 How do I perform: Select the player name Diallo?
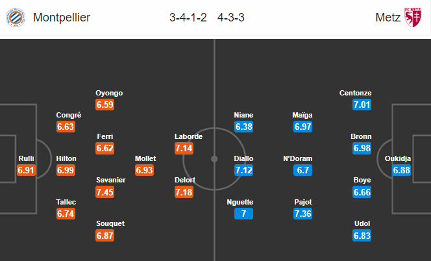(x=243, y=158)
